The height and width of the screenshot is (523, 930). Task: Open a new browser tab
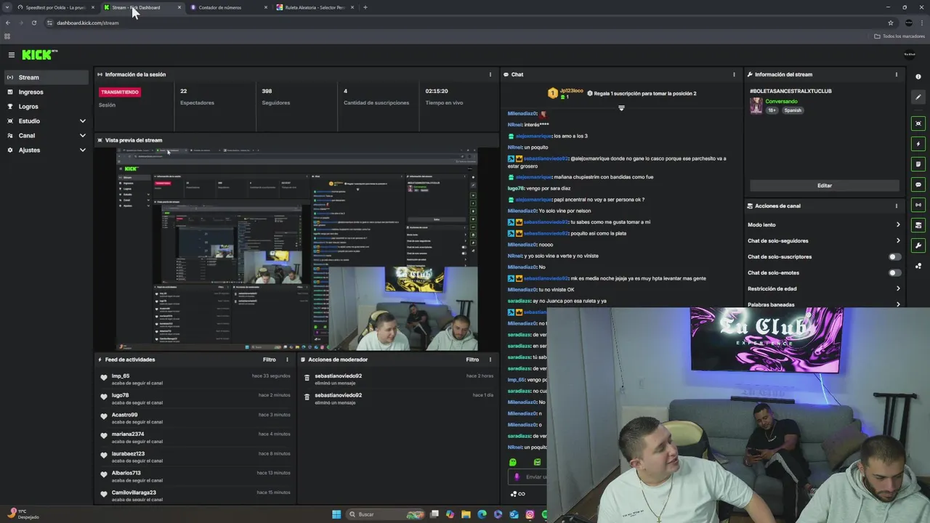[365, 7]
